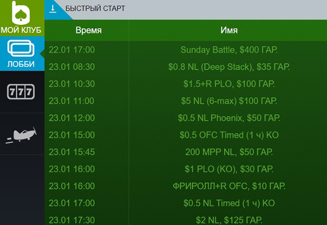Open $1.5+R PLO $100 tournament
Image resolution: width=327 pixels, height=225 pixels.
tap(229, 84)
